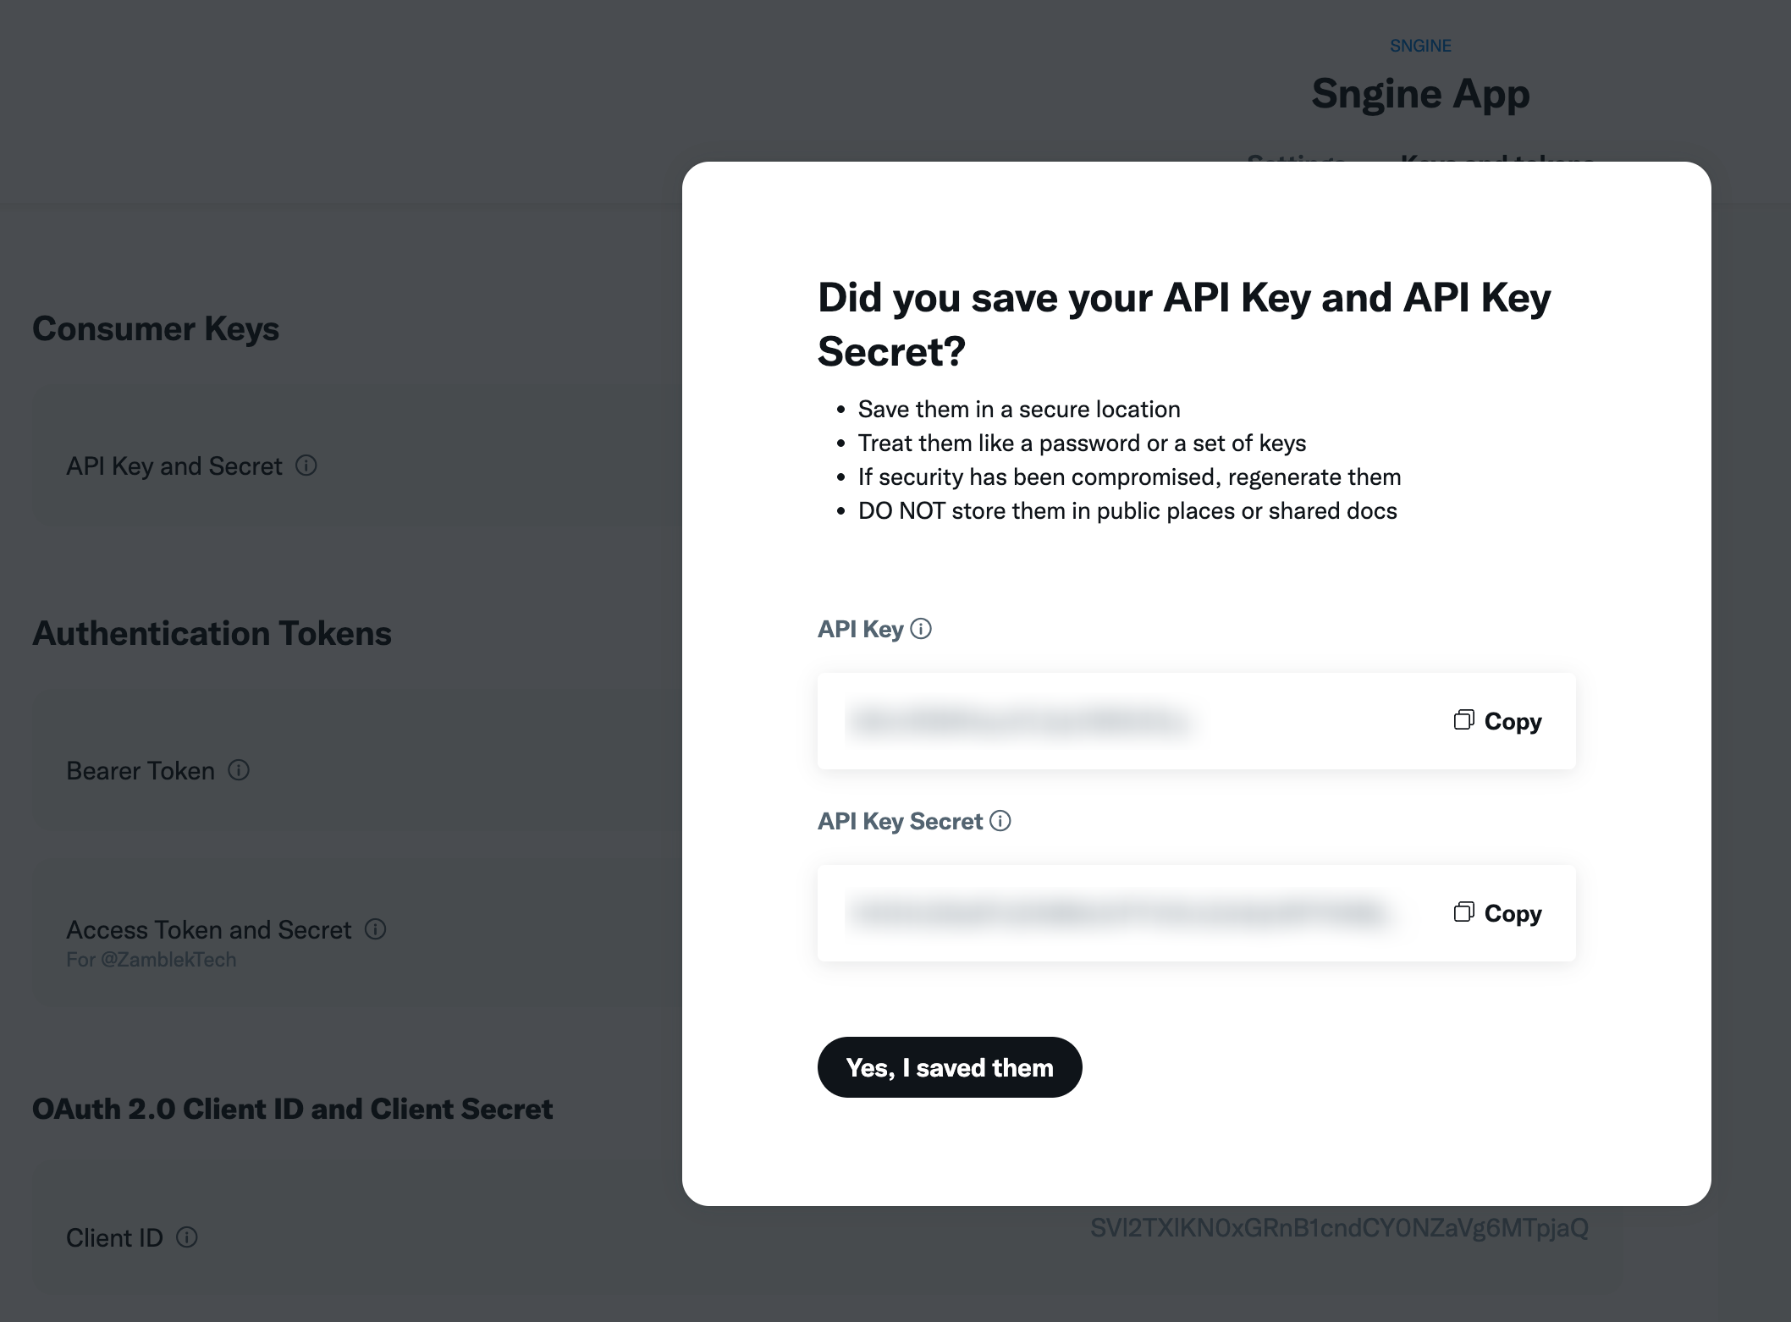Viewport: 1791px width, 1322px height.
Task: Click the For @ZamblekTech text
Action: click(x=152, y=960)
